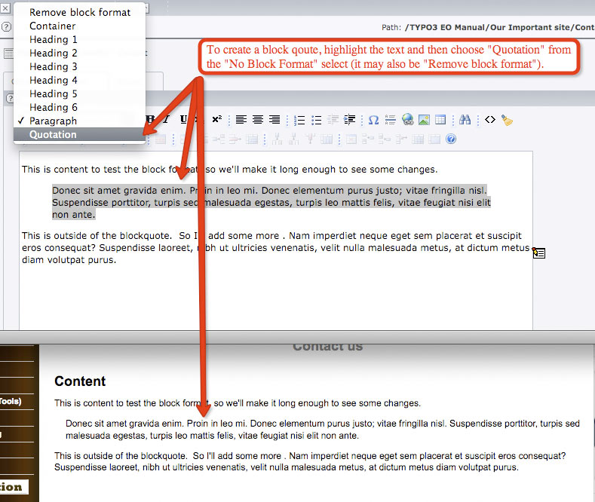
Task: Open the insert link globe icon
Action: click(x=408, y=120)
